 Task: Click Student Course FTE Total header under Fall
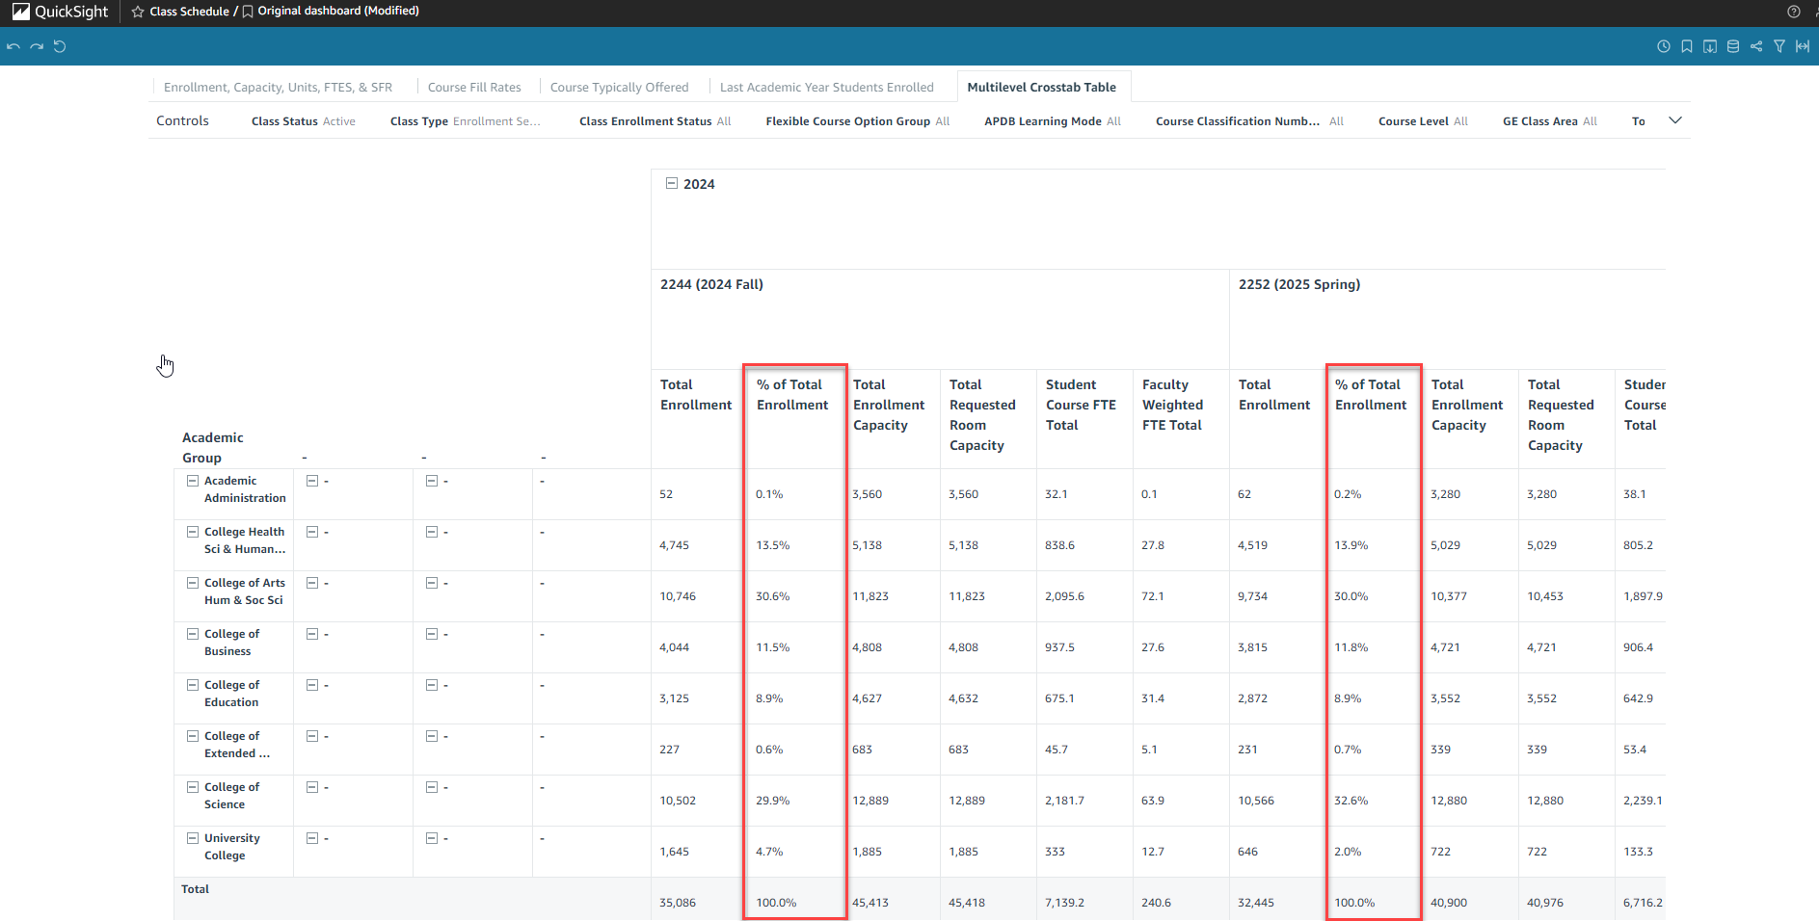click(x=1081, y=405)
